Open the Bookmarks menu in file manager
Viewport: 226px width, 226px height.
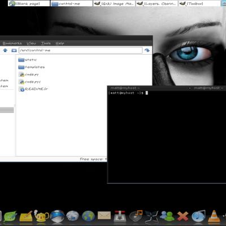pos(12,43)
